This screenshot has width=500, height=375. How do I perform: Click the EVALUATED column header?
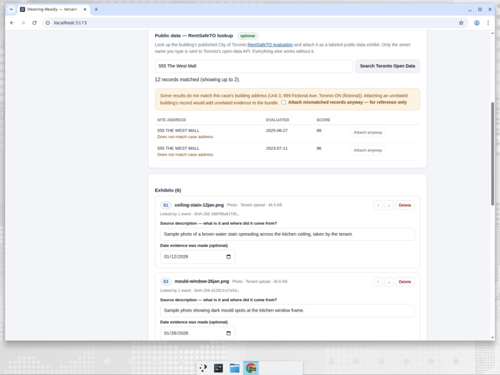tap(277, 120)
